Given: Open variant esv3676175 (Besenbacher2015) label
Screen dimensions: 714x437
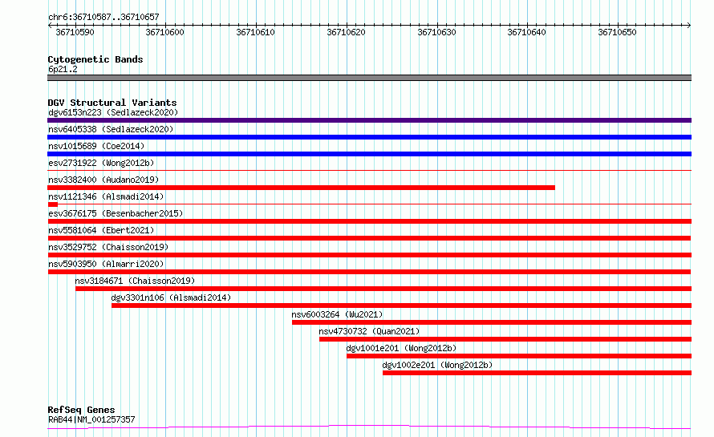Looking at the screenshot, I should pos(116,213).
